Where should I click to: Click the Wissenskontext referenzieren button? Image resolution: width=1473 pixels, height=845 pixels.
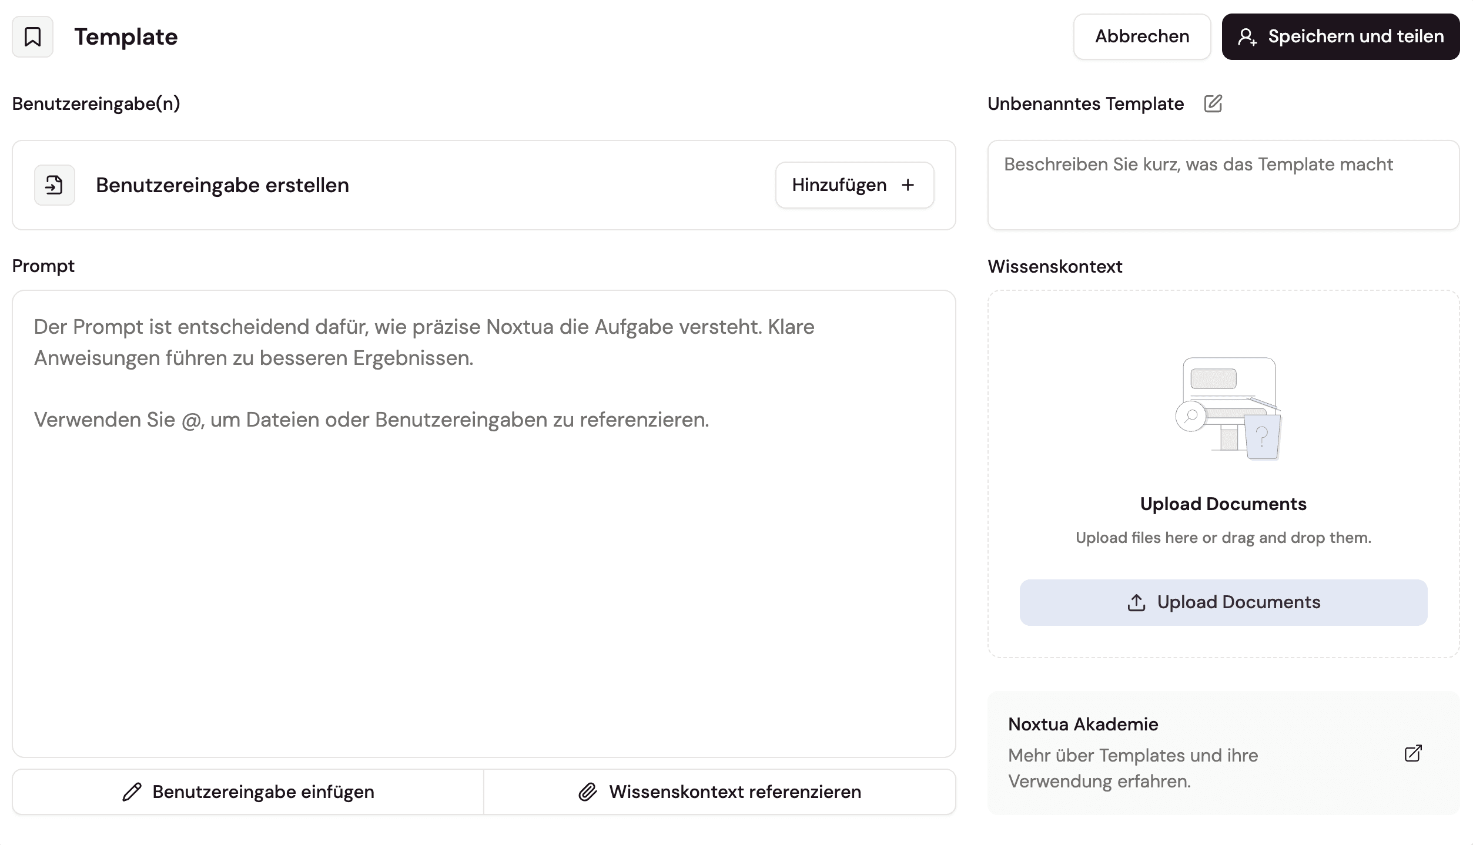click(x=719, y=792)
